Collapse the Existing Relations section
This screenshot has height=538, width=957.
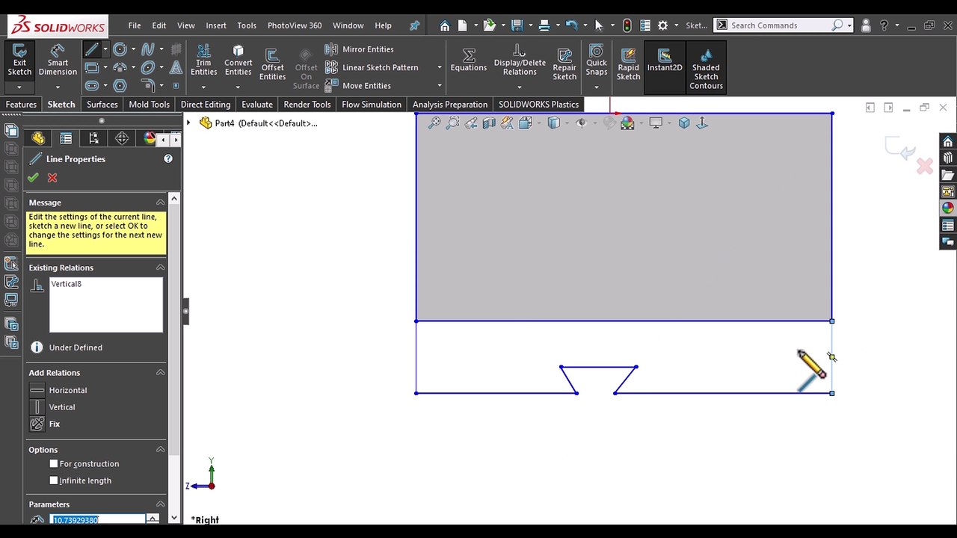(160, 268)
